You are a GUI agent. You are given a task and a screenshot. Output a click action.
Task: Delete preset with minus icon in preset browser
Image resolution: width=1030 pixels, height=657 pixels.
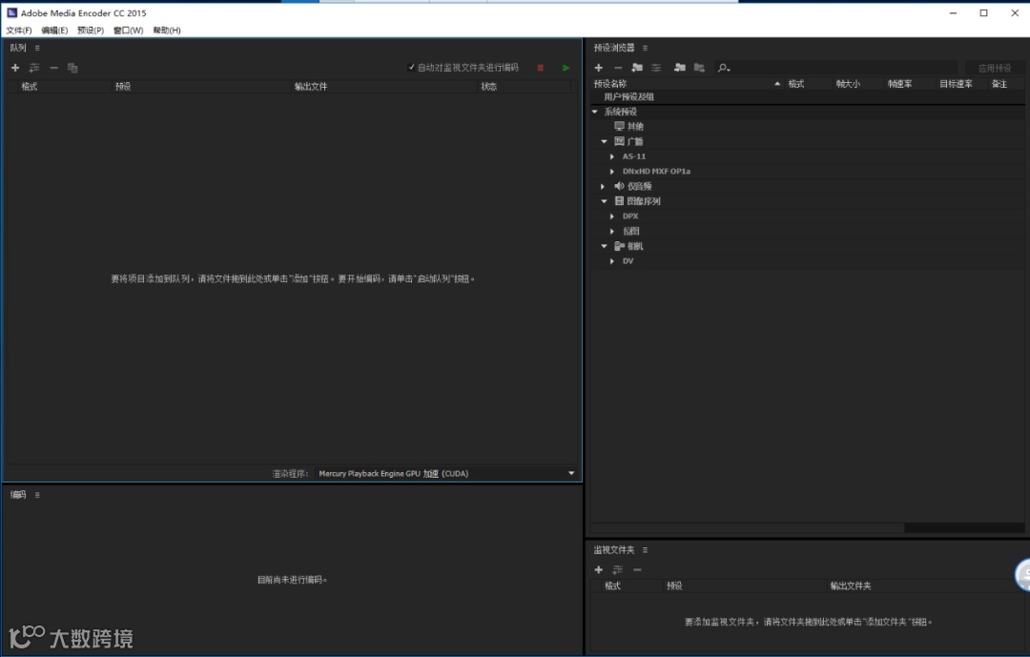click(617, 68)
